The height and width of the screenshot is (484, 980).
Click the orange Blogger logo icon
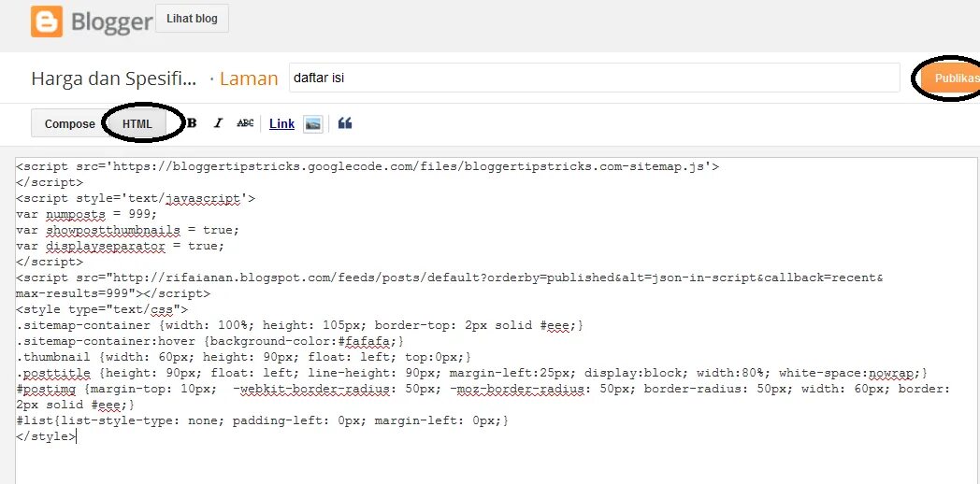pos(46,21)
